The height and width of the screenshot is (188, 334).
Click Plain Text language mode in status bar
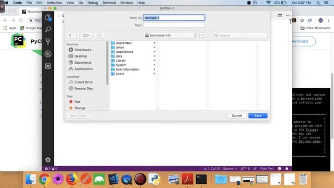pos(267,169)
